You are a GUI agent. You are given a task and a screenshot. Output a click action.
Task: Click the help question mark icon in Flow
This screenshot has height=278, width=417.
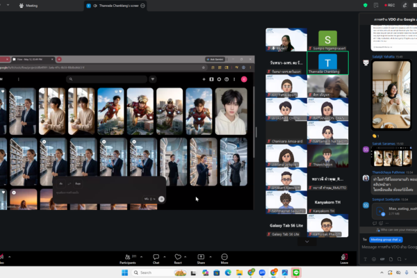coord(227,79)
